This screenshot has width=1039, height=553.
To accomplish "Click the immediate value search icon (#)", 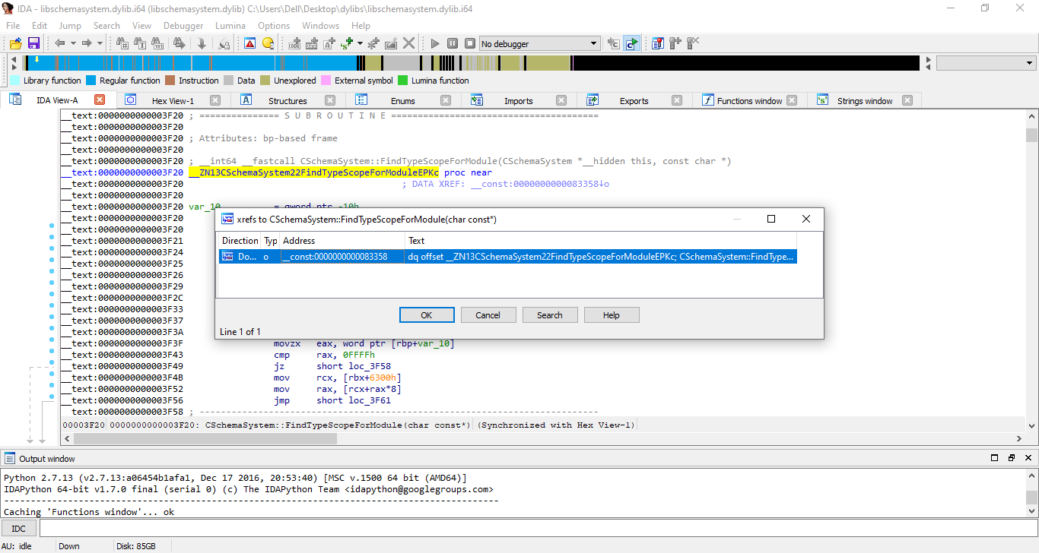I will [122, 43].
